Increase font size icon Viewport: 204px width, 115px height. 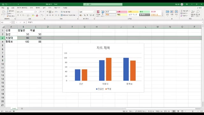[x=41, y=12]
